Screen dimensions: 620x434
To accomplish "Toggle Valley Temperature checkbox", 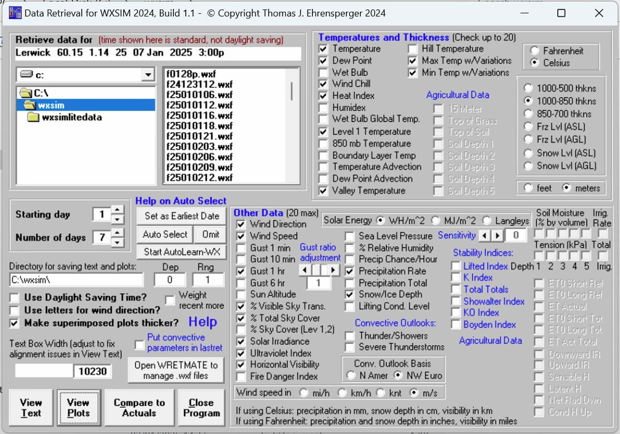I will click(x=324, y=191).
